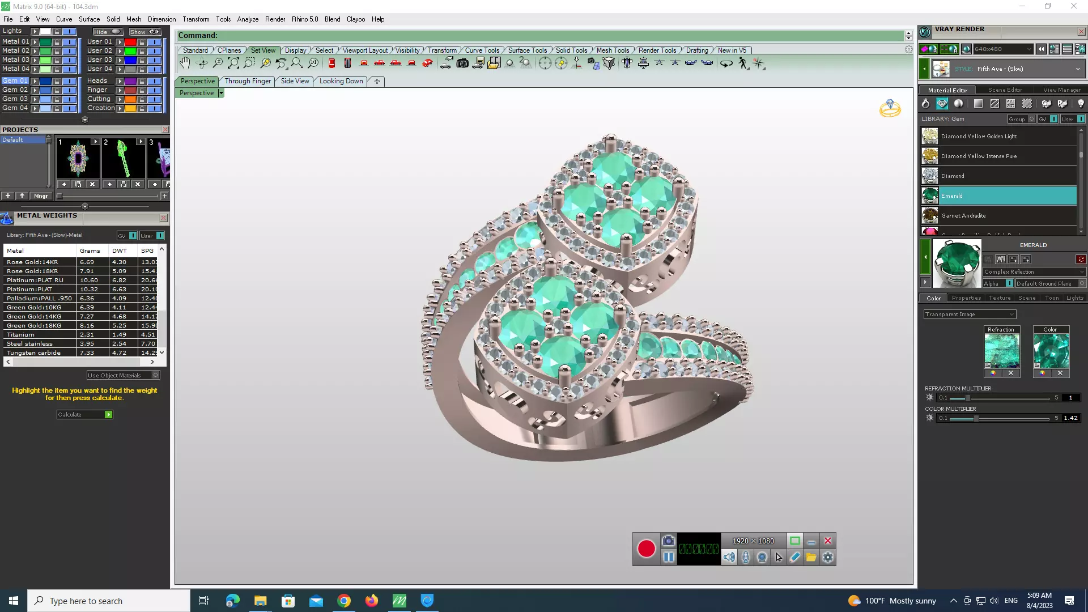This screenshot has width=1088, height=612.
Task: Switch to the Scene Editor tab
Action: pyautogui.click(x=1005, y=90)
